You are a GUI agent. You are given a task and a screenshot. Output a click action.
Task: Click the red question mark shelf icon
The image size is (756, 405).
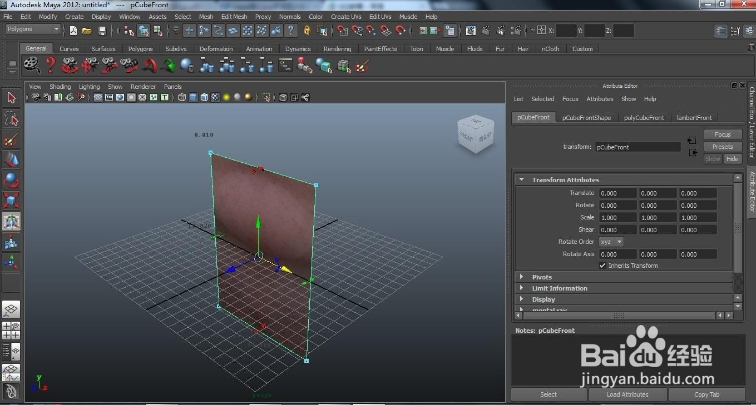click(51, 66)
